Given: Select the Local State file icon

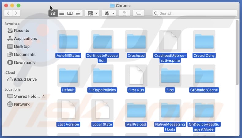Looking at the screenshot, I should [x=102, y=110].
